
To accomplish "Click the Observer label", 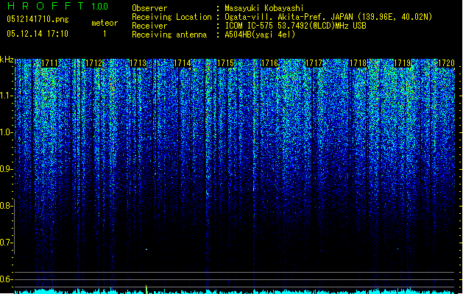I will coord(149,8).
